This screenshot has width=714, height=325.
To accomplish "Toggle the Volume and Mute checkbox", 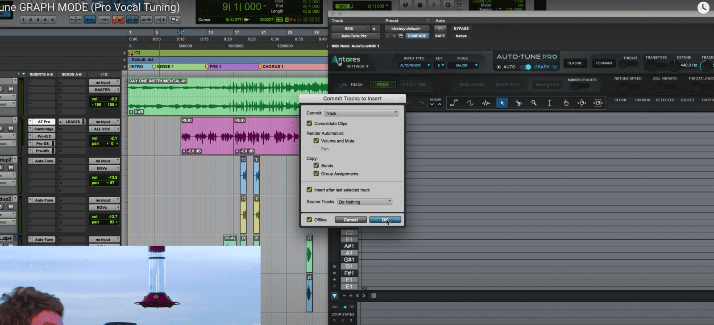I will click(316, 141).
